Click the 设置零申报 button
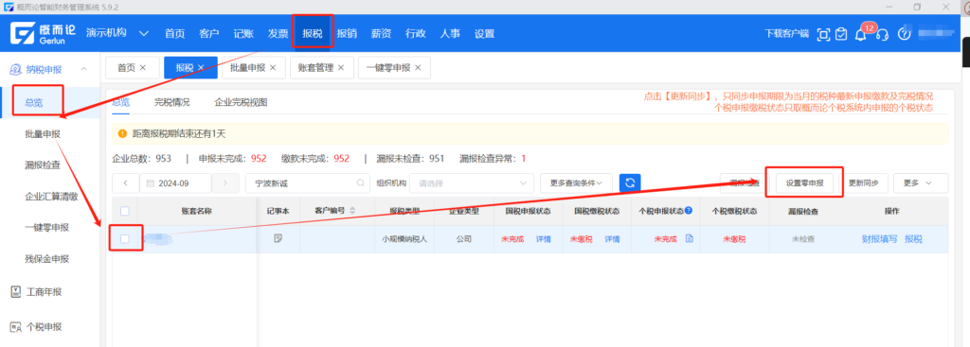This screenshot has width=970, height=347. (805, 183)
